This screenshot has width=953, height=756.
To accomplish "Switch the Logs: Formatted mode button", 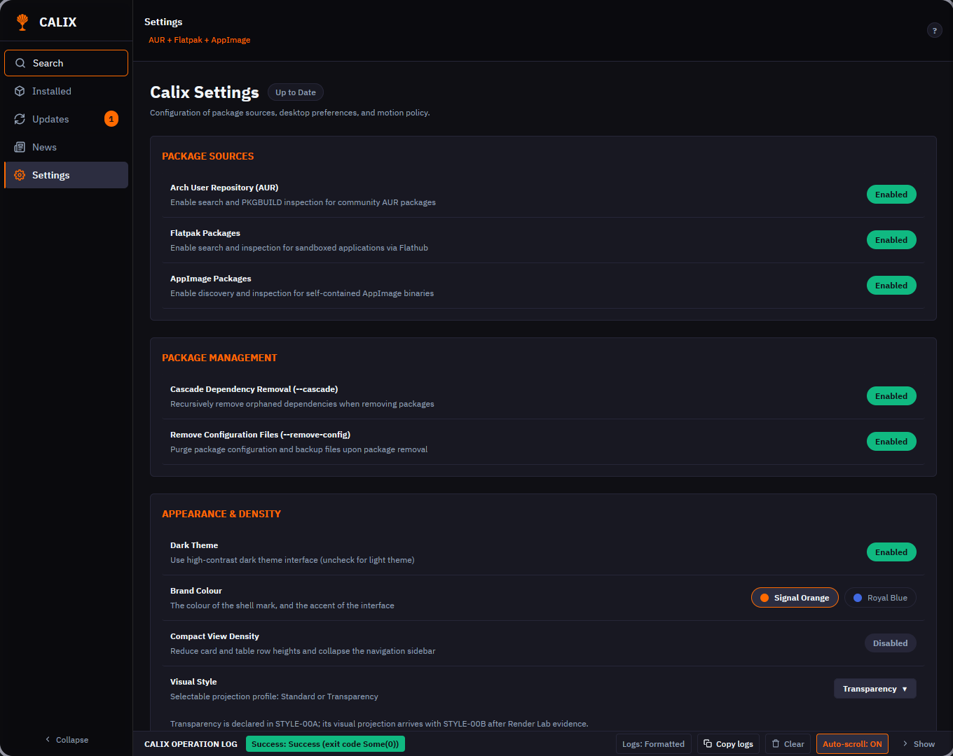I will [654, 743].
